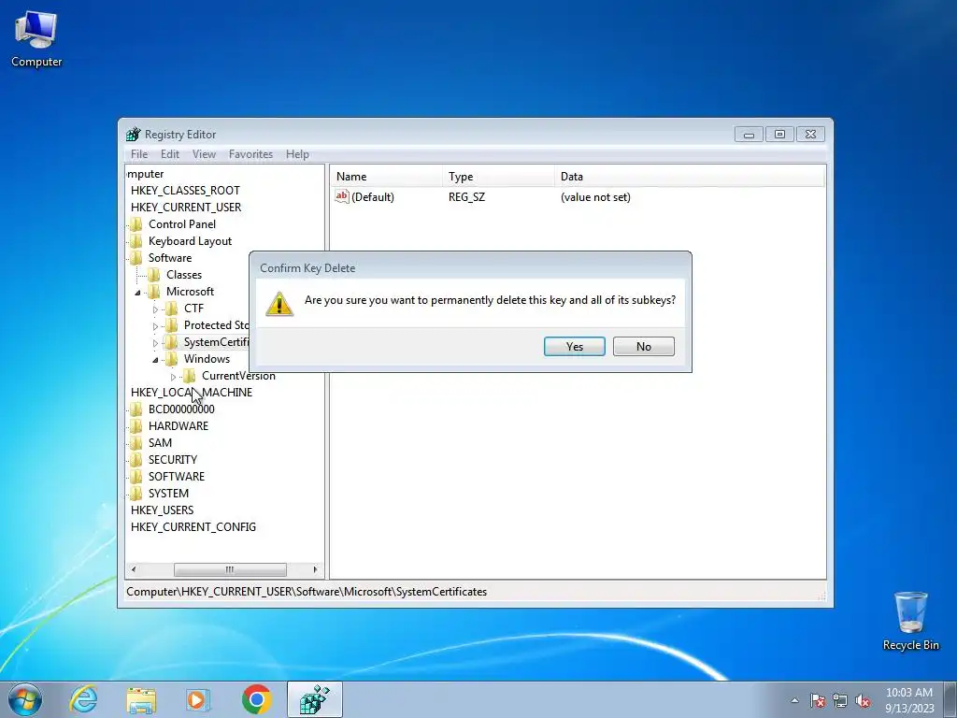This screenshot has height=718, width=957.
Task: Open the Recycle Bin desktop icon
Action: coord(910,621)
